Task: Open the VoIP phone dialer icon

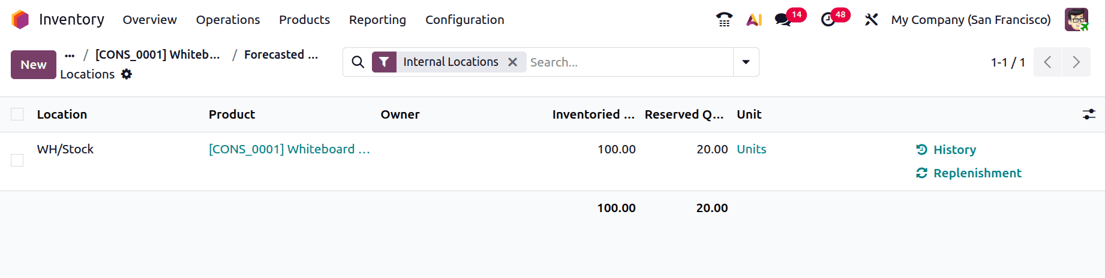Action: click(724, 20)
